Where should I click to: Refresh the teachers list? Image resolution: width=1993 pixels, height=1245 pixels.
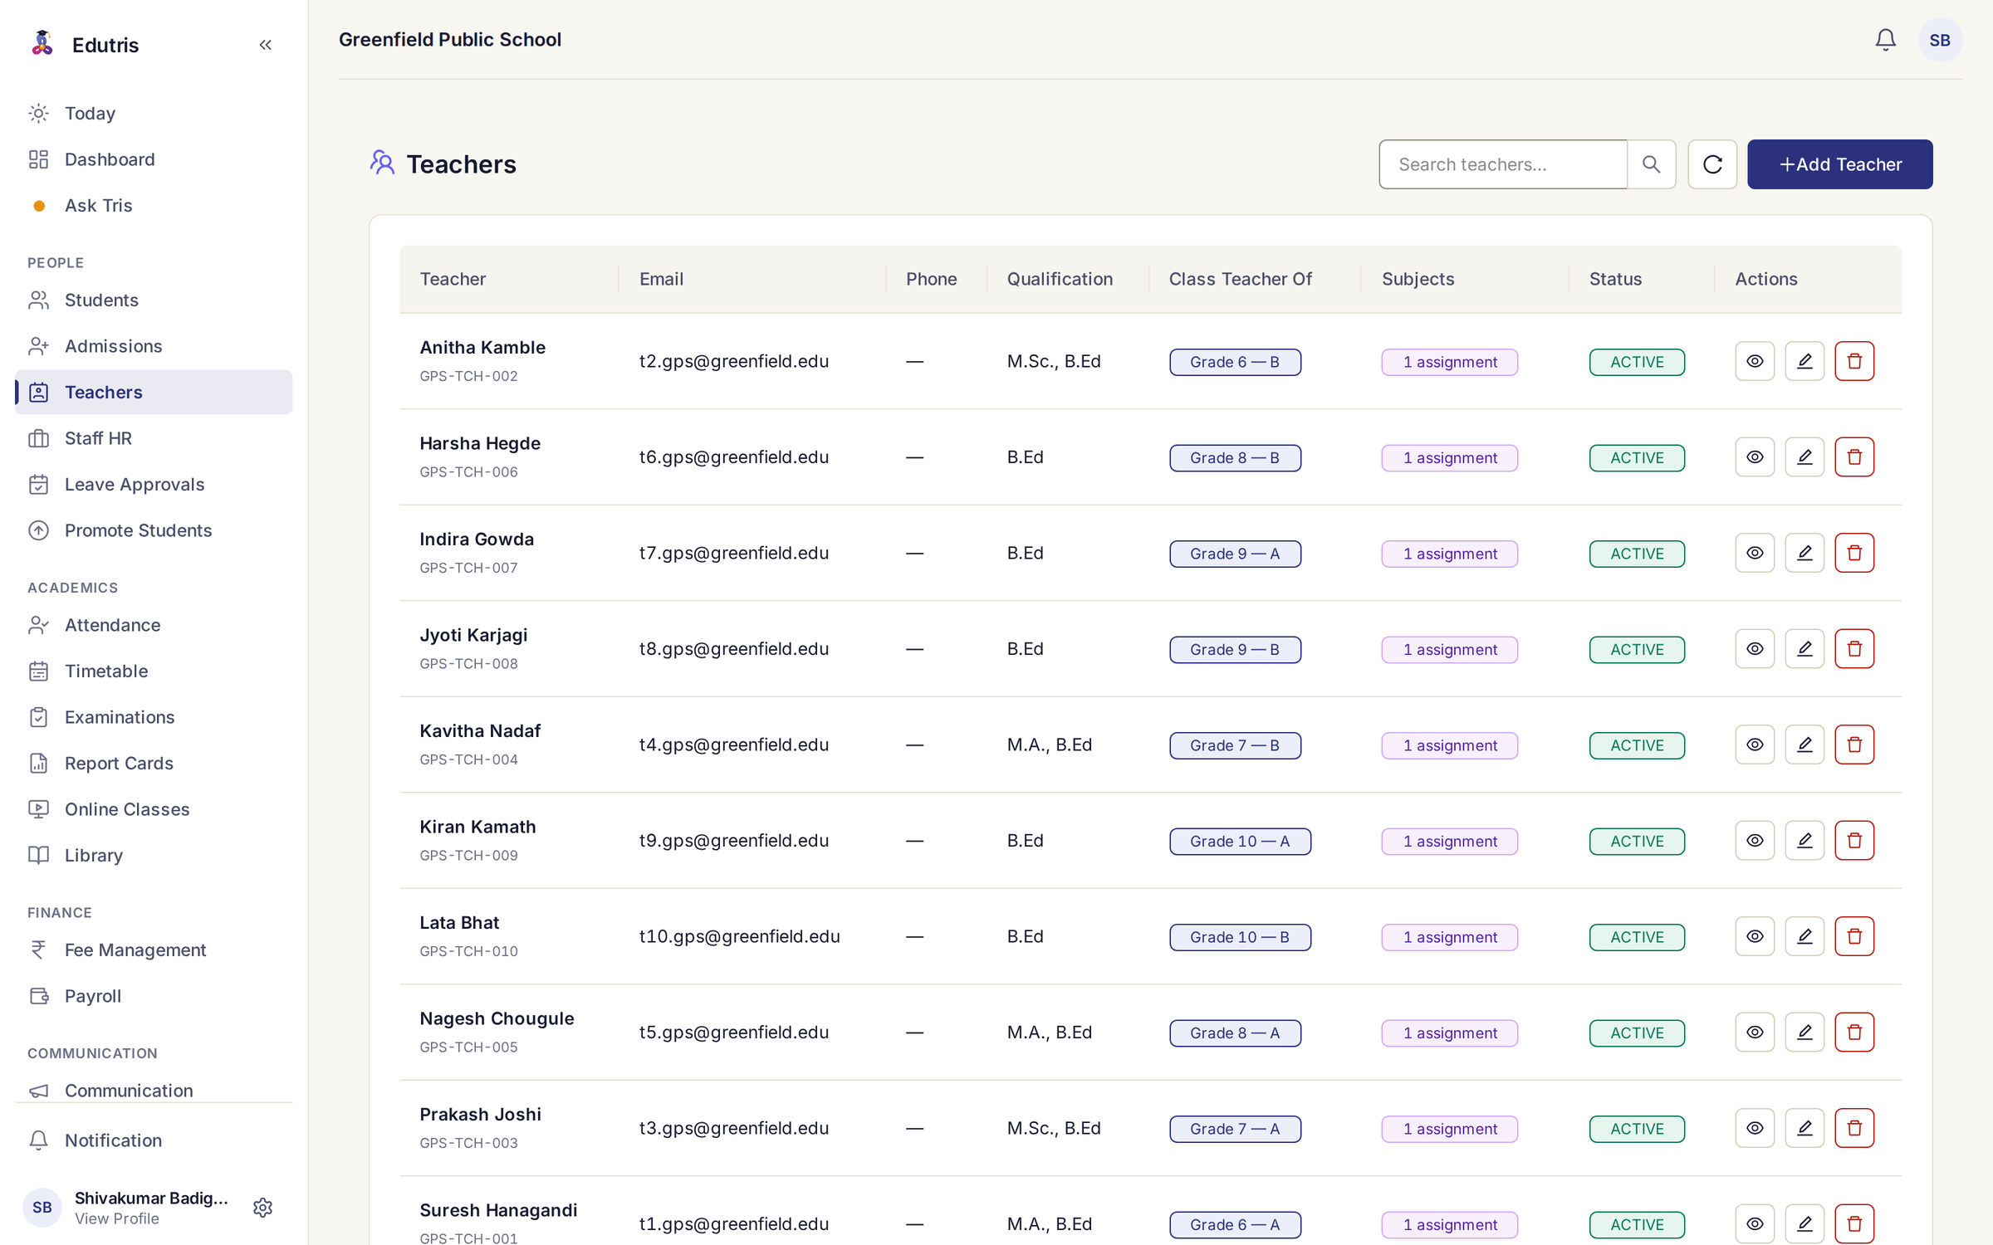1712,164
